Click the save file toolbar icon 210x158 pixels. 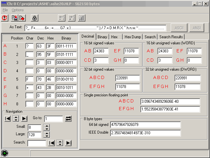click(x=14, y=18)
